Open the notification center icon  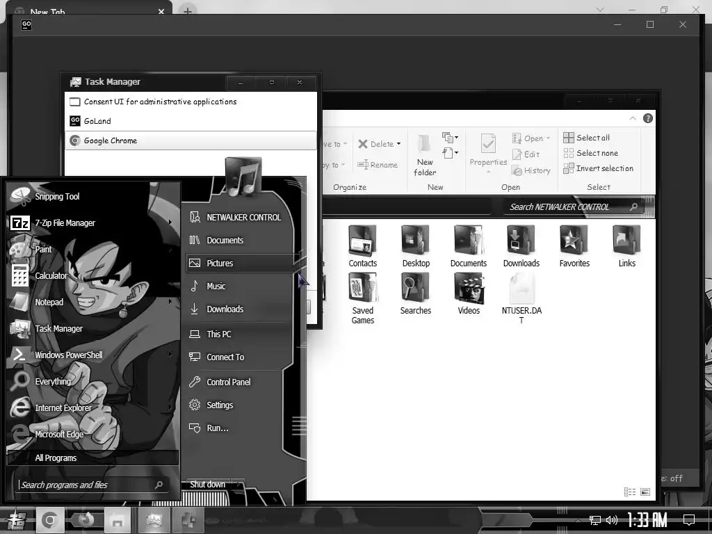689,520
